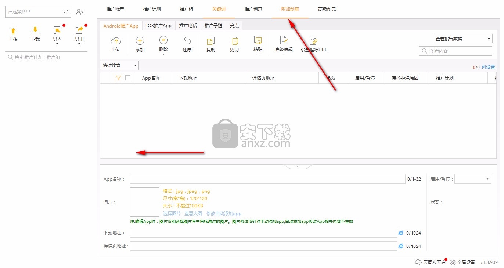504x268 pixels.
Task: Open the user list icon beside account selector
Action: tap(79, 12)
